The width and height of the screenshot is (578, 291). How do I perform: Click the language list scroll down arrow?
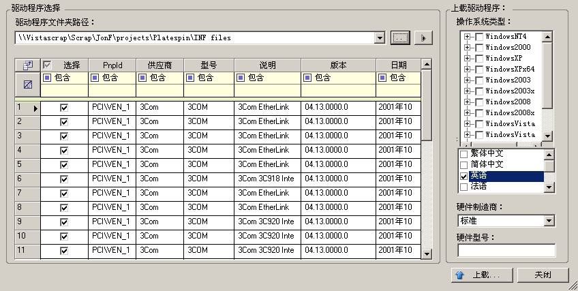coord(549,187)
